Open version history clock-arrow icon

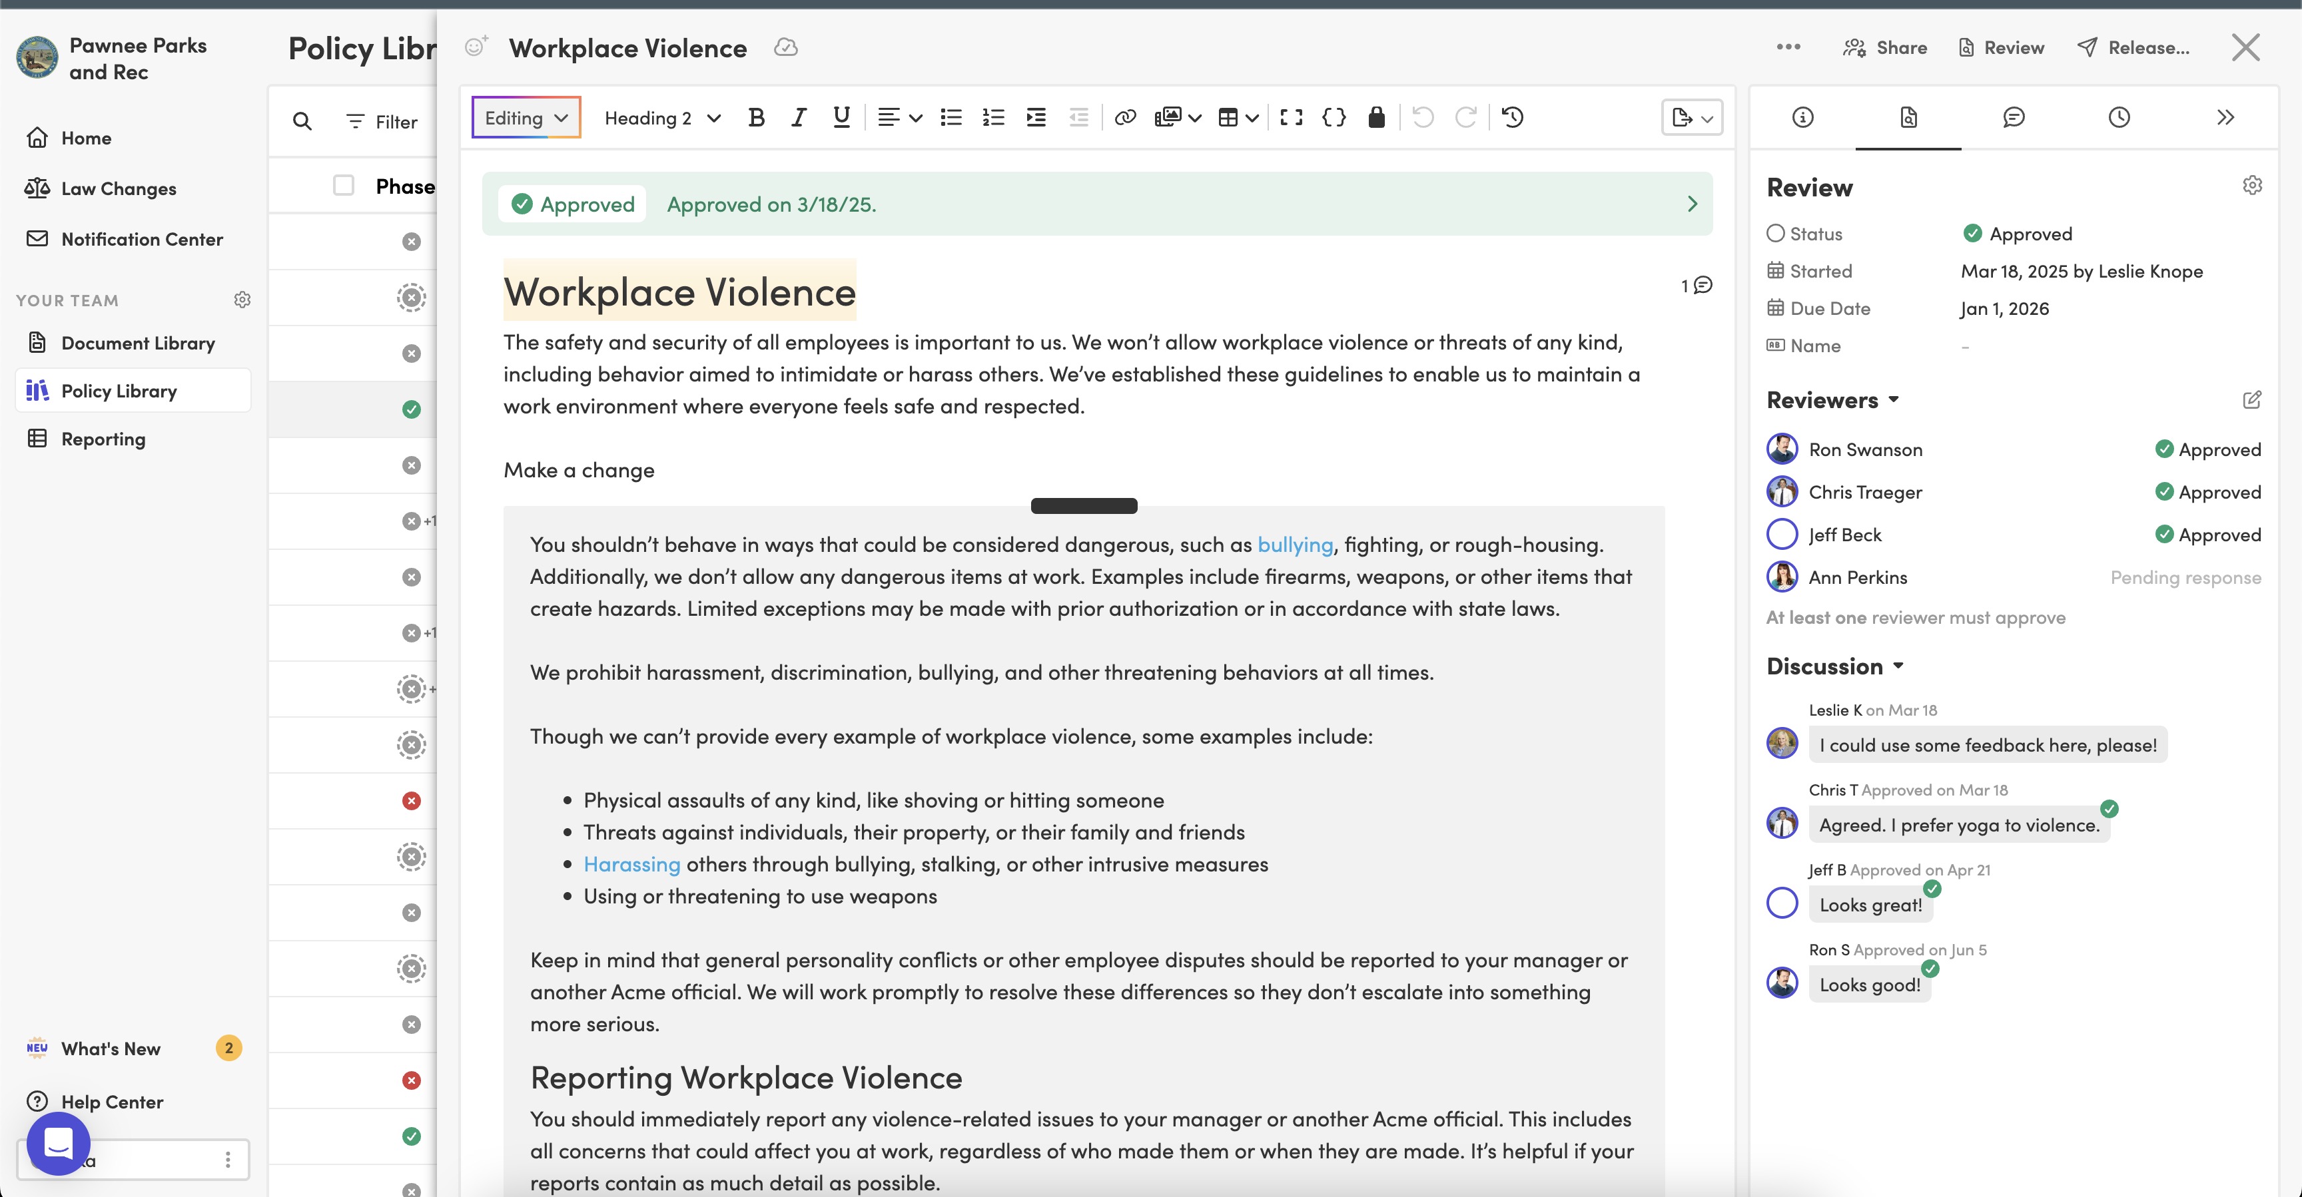pyautogui.click(x=1512, y=117)
